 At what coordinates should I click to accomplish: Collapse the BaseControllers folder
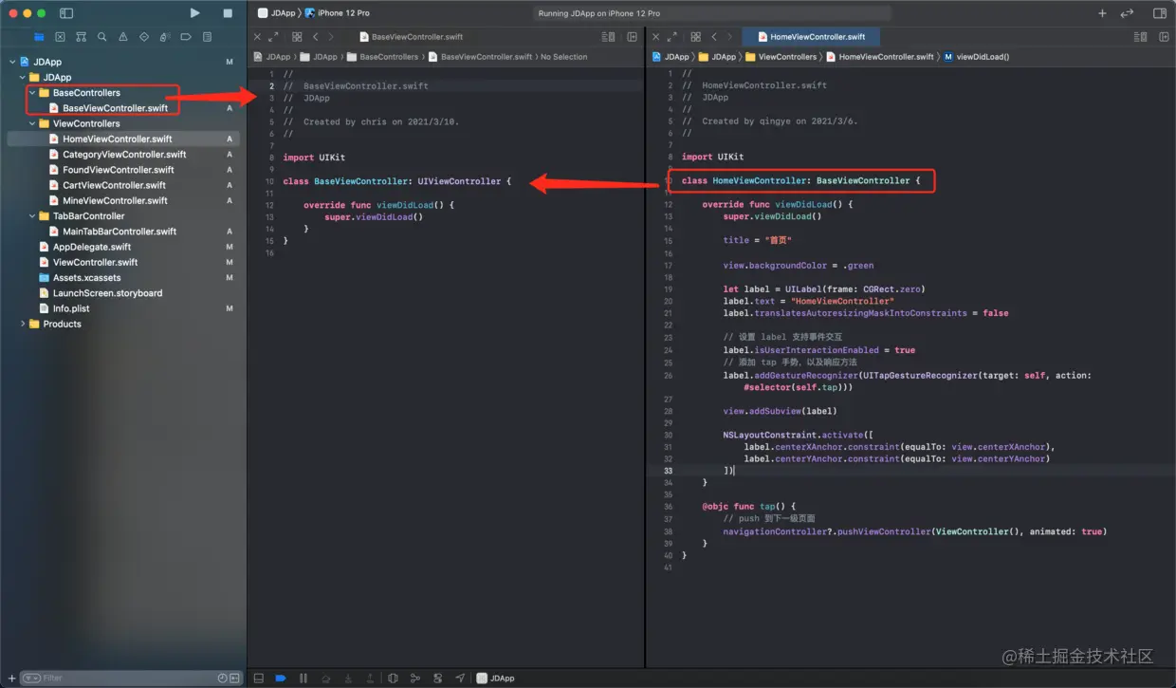tap(32, 93)
